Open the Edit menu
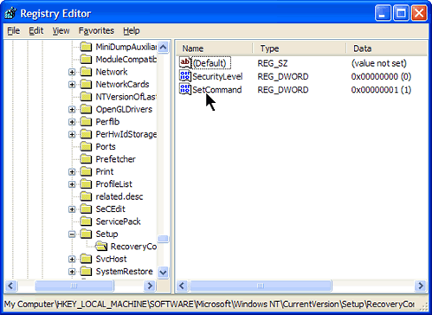The width and height of the screenshot is (432, 315). click(x=36, y=30)
